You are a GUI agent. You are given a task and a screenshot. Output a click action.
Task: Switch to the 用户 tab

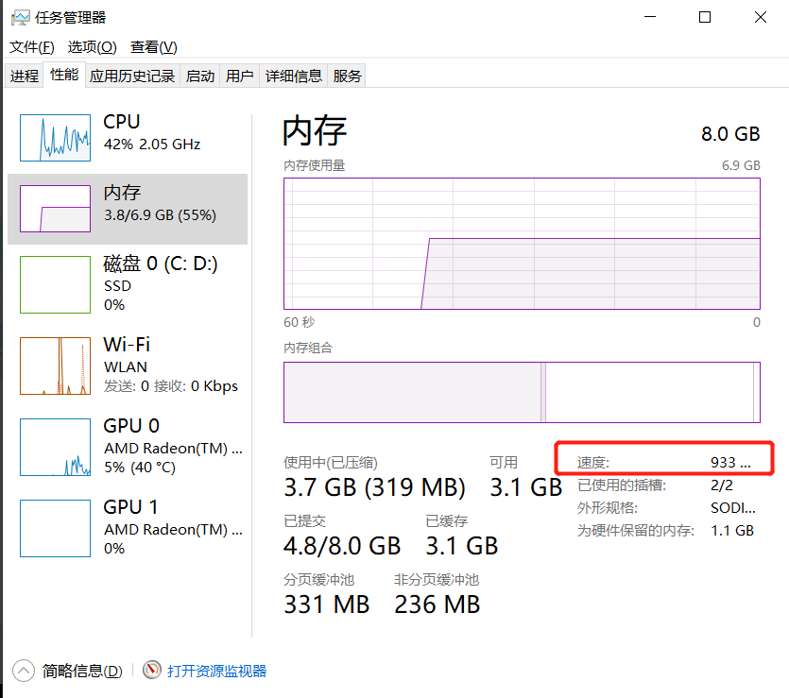[239, 75]
